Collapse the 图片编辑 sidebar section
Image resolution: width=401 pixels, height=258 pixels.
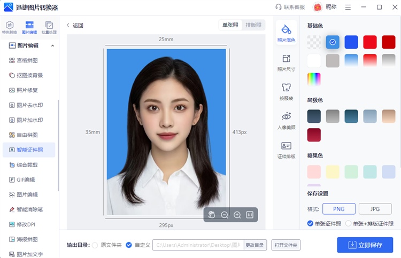pyautogui.click(x=52, y=46)
